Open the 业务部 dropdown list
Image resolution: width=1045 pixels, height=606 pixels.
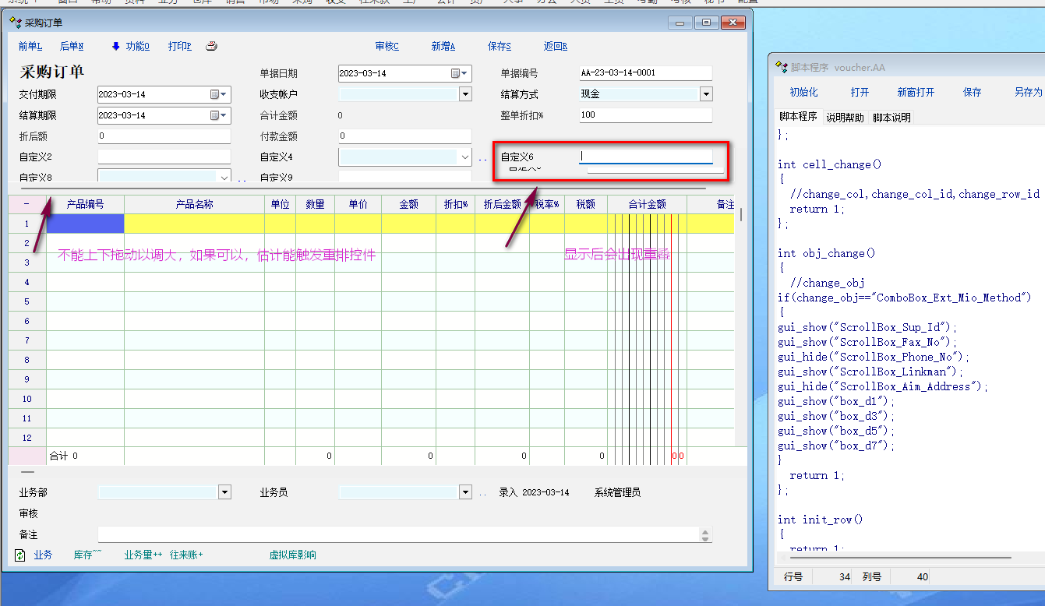pos(224,493)
